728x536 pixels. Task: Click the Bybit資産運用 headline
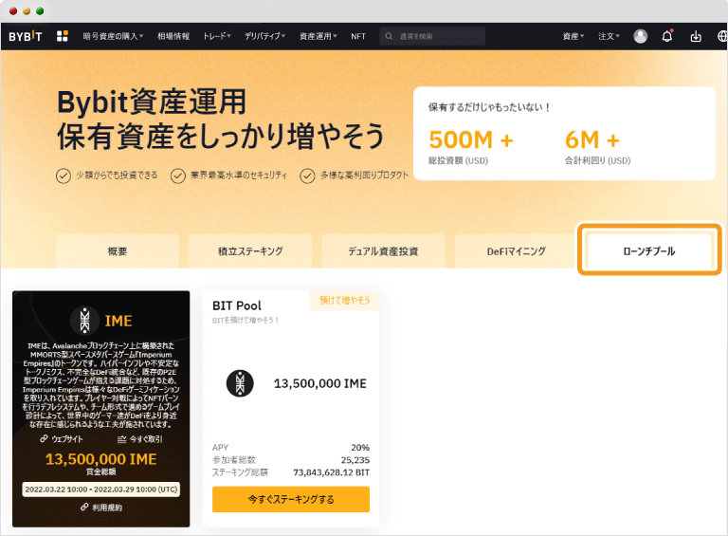point(152,102)
